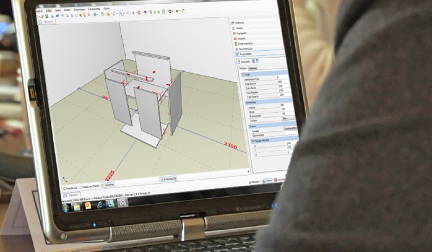
Task: Switch to the Materiais properties tab
Action: pyautogui.click(x=253, y=68)
